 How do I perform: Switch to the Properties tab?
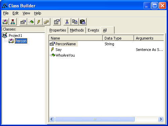pyautogui.click(x=58, y=30)
